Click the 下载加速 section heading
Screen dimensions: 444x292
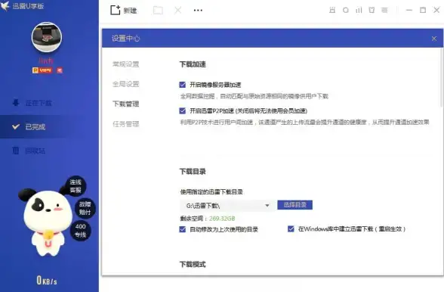[x=193, y=64]
